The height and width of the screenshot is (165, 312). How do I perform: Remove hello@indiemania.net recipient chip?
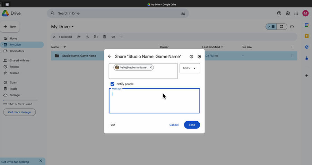151,68
